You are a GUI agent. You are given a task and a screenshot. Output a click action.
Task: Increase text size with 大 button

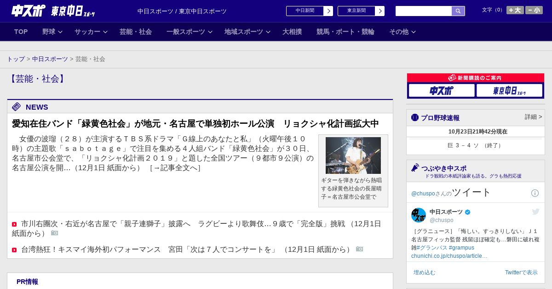(515, 10)
